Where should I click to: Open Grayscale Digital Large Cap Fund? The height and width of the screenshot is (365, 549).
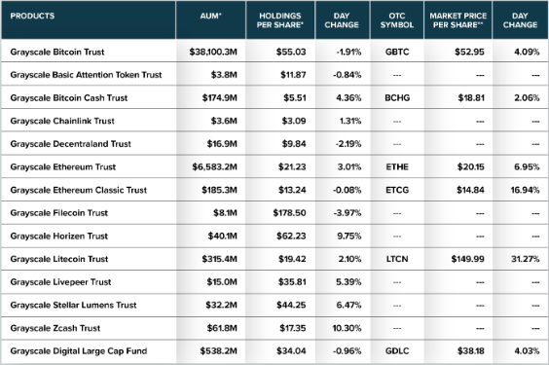click(79, 351)
